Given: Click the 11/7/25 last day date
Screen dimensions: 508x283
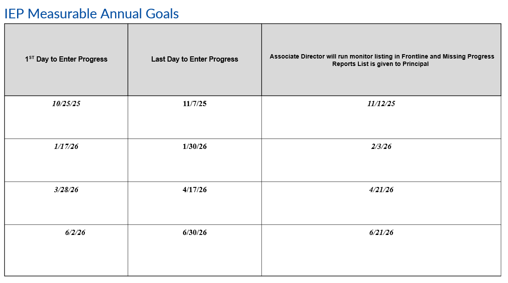Looking at the screenshot, I should pyautogui.click(x=195, y=104).
